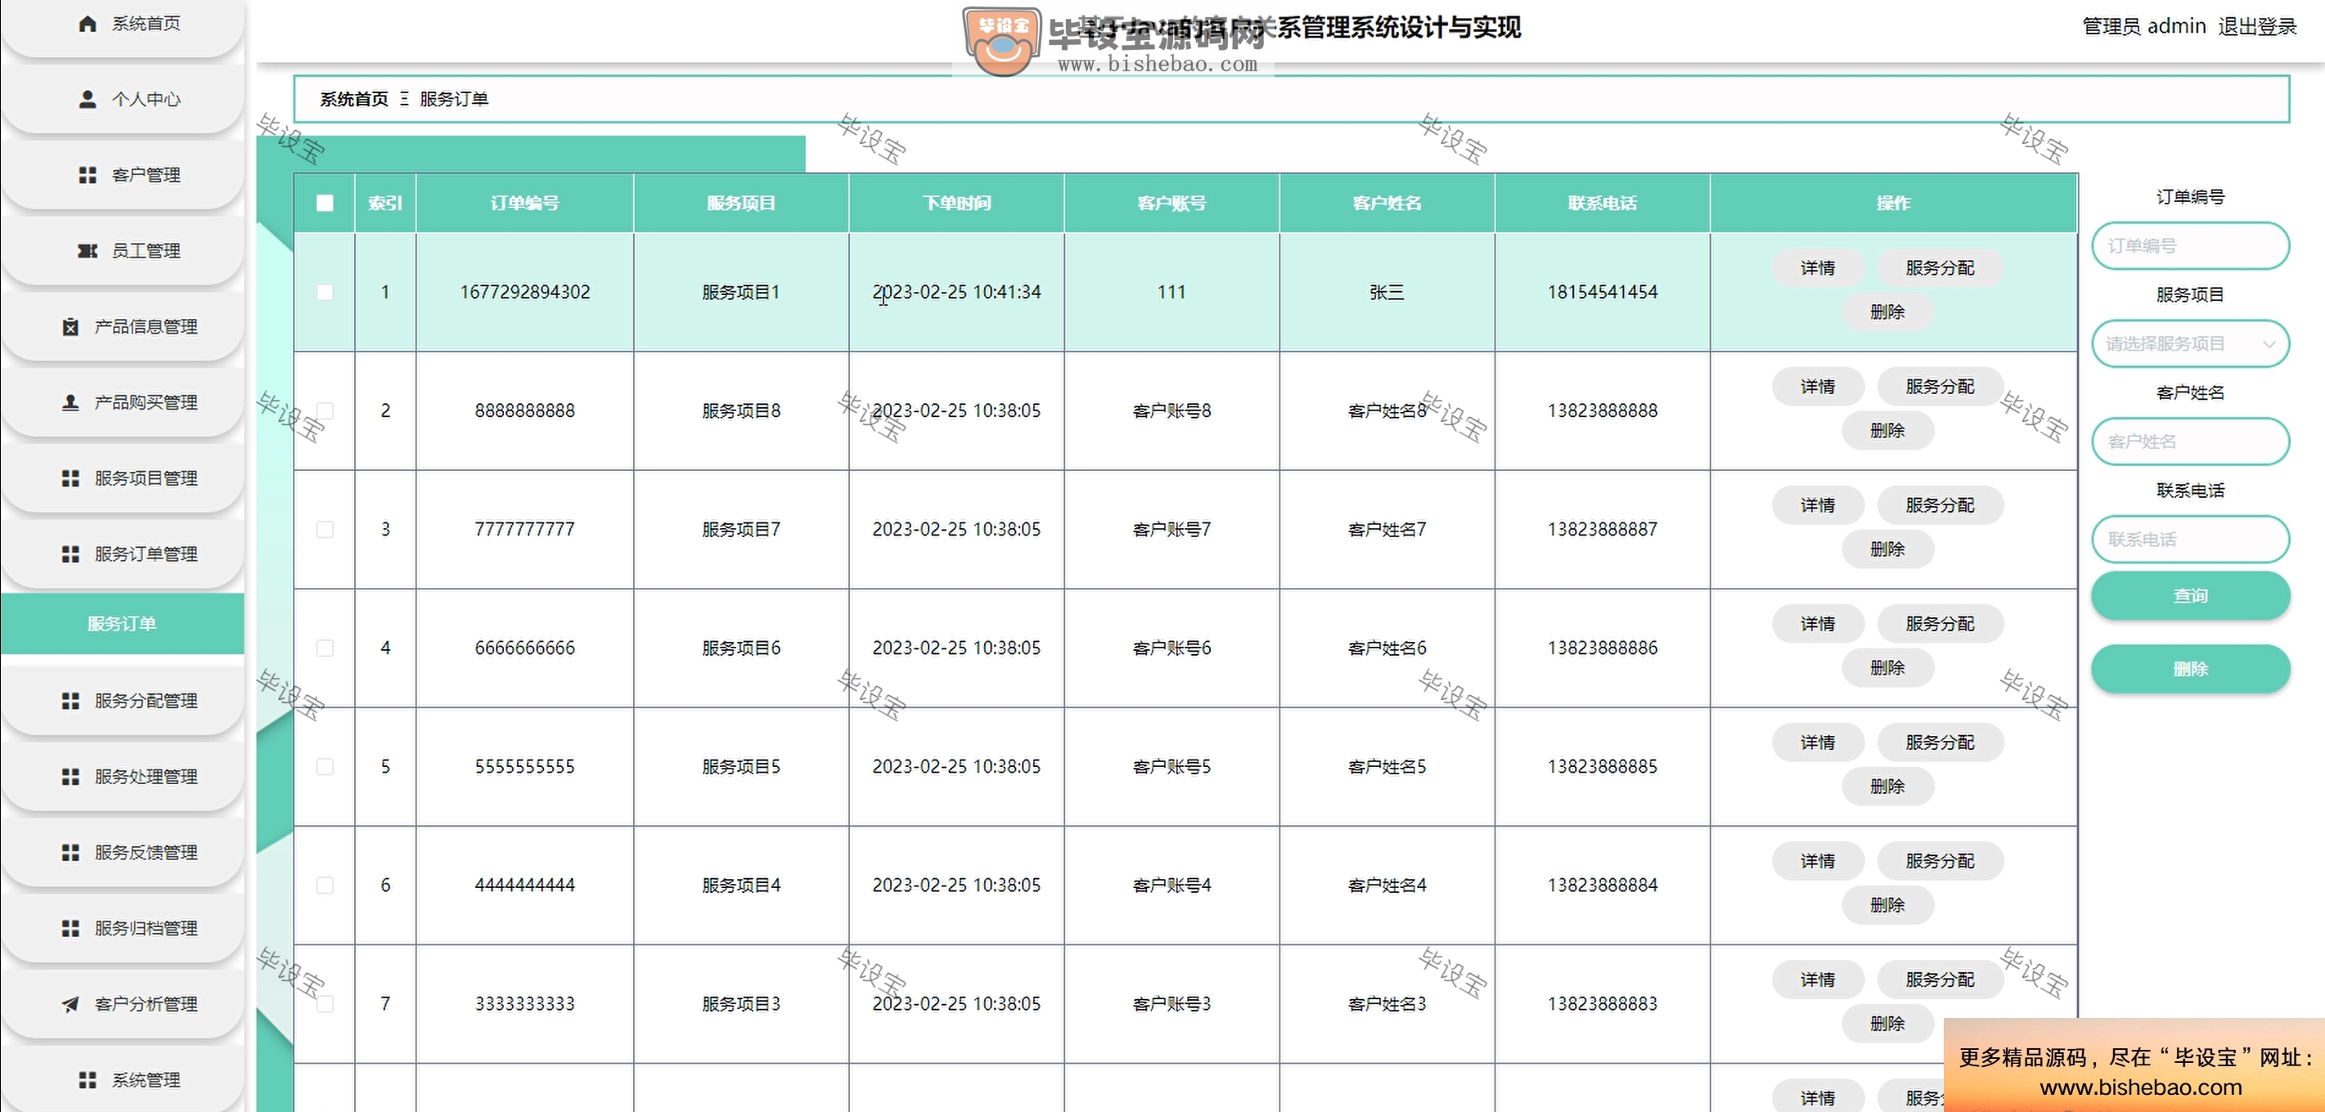The width and height of the screenshot is (2325, 1112).
Task: Click the clipboard icon beside 产品信息管理
Action: (x=70, y=326)
